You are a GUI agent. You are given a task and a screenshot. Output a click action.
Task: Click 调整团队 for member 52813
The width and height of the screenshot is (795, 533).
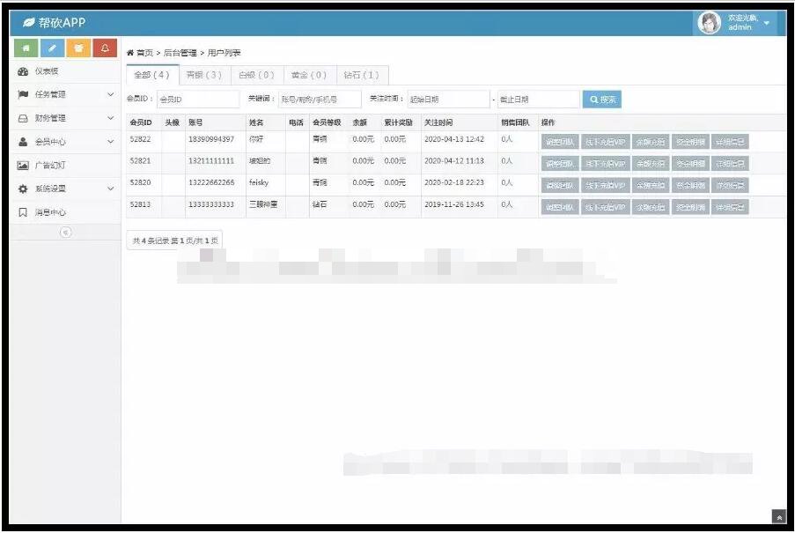[560, 207]
